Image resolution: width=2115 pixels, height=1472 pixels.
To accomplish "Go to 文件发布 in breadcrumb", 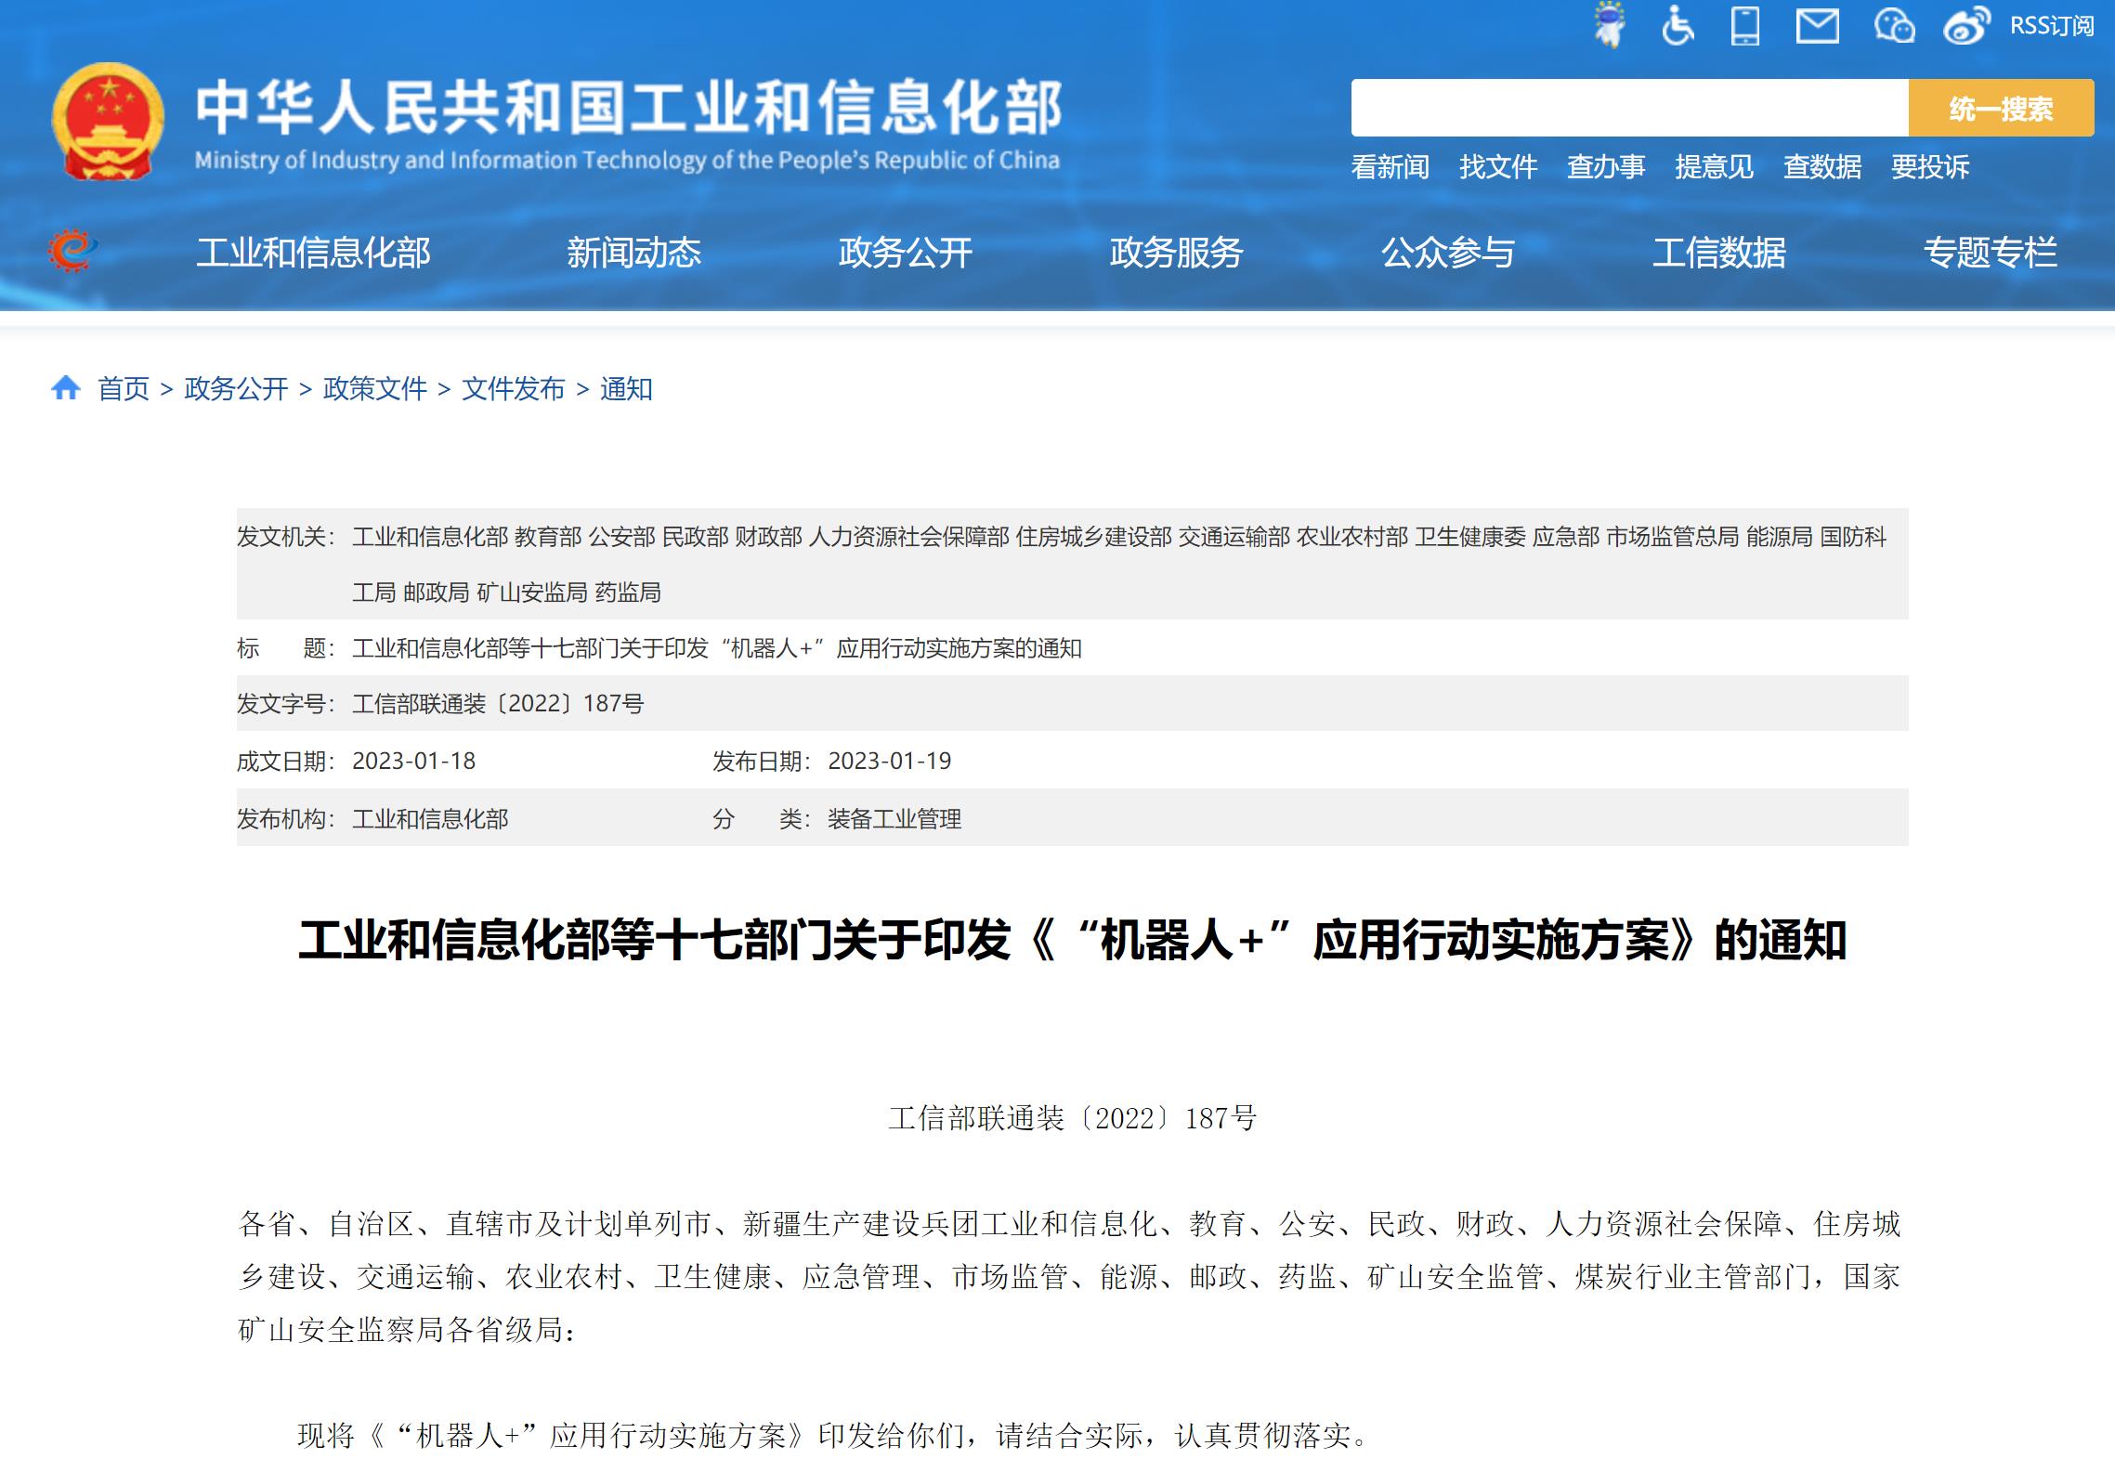I will (513, 388).
